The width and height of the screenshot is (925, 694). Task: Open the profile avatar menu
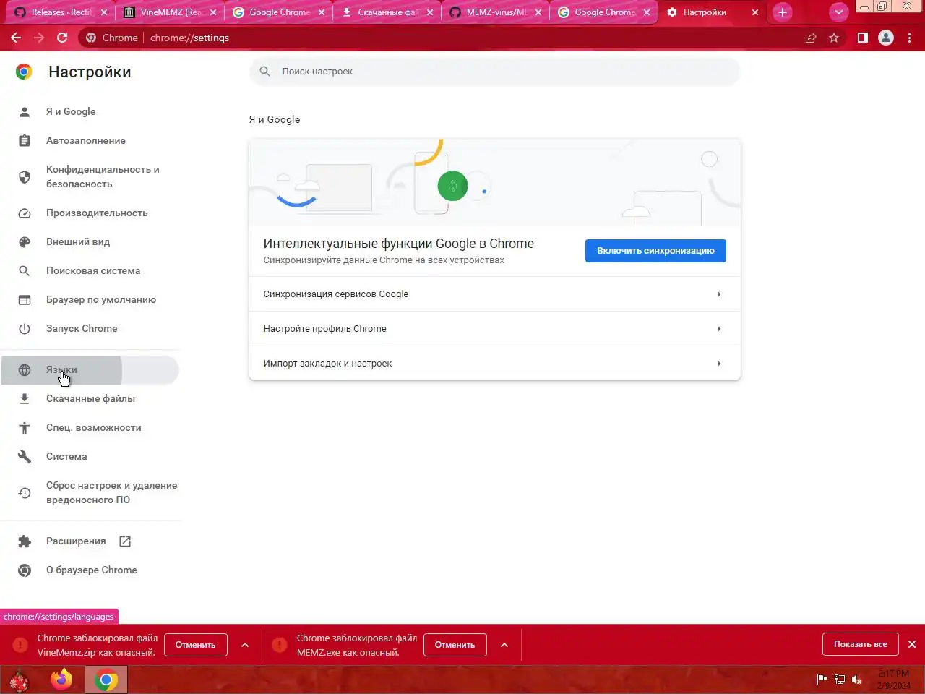pos(886,38)
